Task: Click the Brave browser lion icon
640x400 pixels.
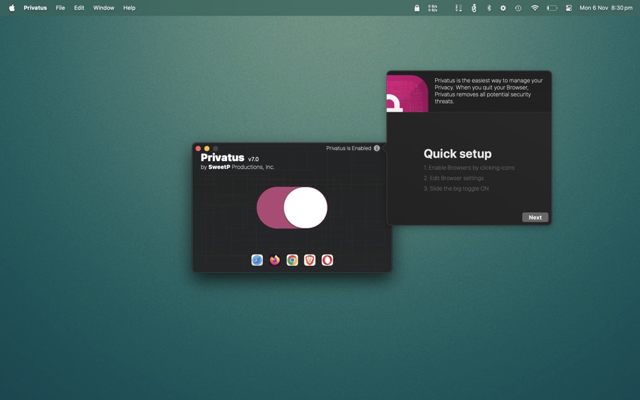Action: click(310, 260)
